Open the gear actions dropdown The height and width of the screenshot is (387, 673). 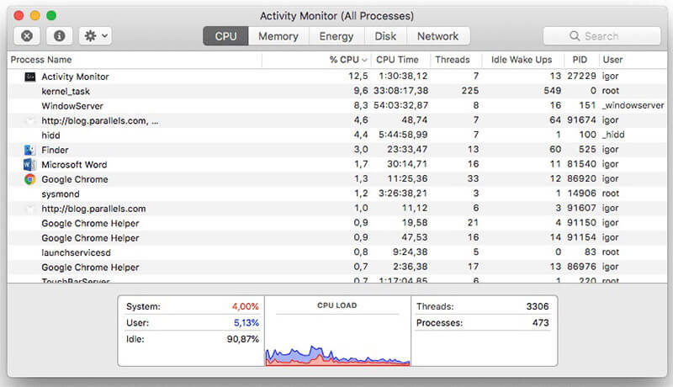(x=95, y=36)
